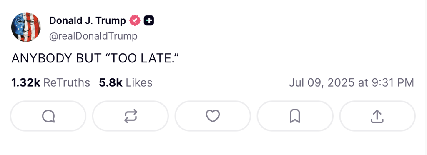The image size is (427, 155).
Task: Click the red verified checkmark badge
Action: pos(135,21)
